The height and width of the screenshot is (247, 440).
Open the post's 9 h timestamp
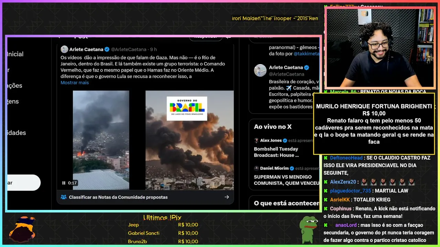point(153,49)
